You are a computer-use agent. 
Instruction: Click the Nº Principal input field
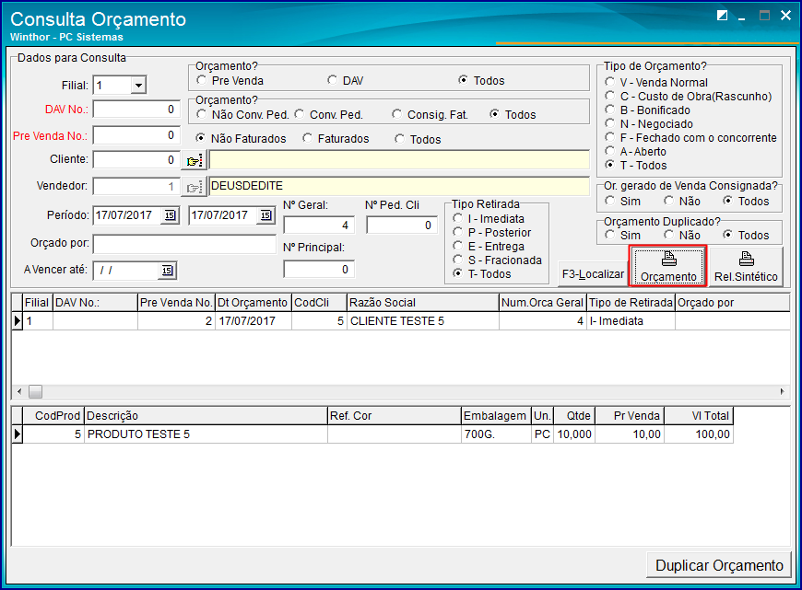coord(319,269)
